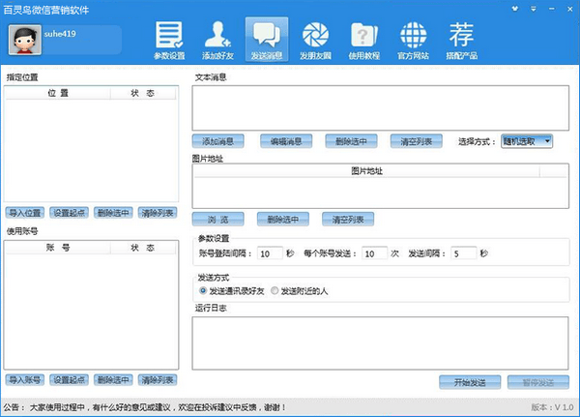Screen dimensions: 580x417
Task: Open the 搭配产品 recommended products icon
Action: point(462,39)
